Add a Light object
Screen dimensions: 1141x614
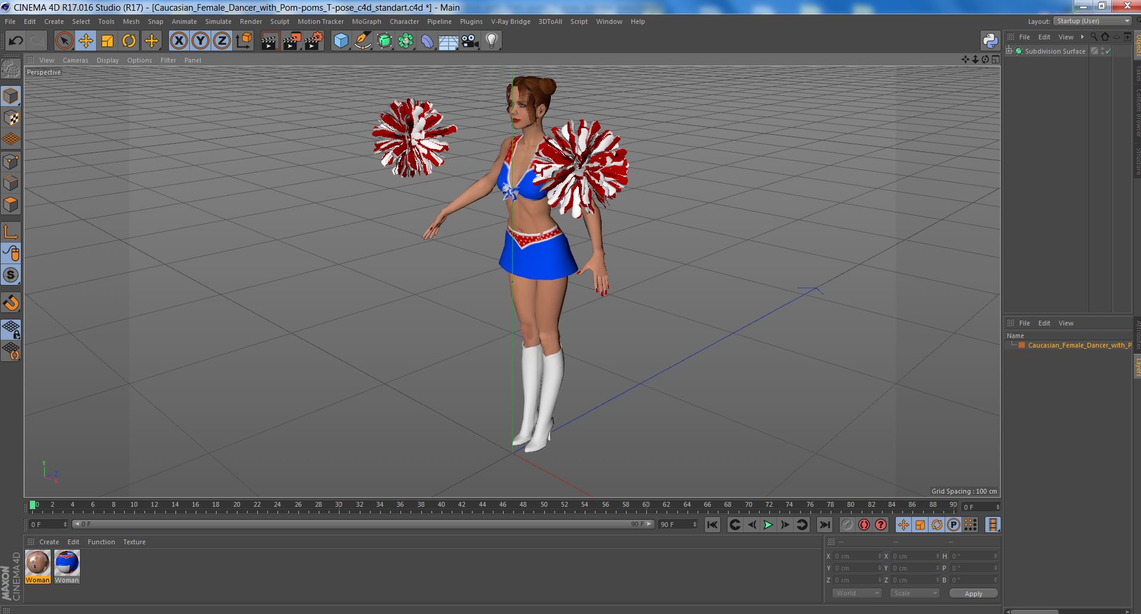(492, 41)
